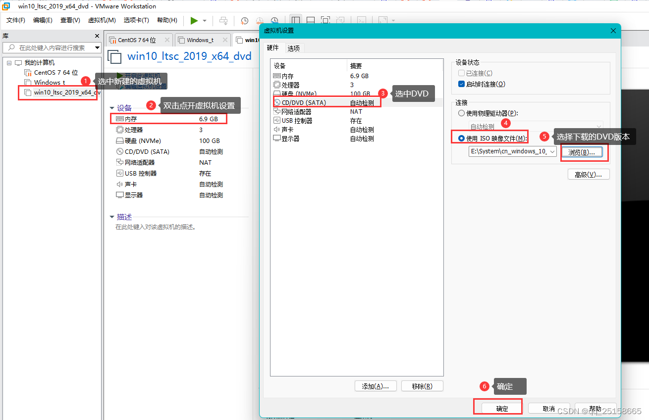Click the stretch guest display toolbar icon
The image size is (649, 420).
383,21
